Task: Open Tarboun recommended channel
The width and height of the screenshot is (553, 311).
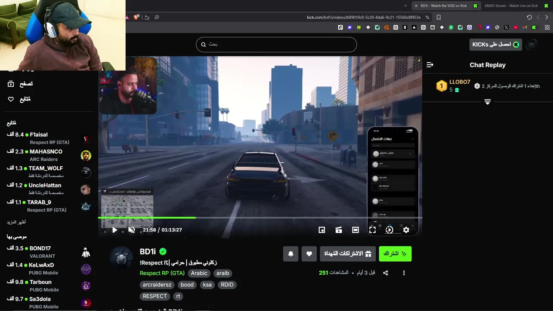Action: [49, 286]
